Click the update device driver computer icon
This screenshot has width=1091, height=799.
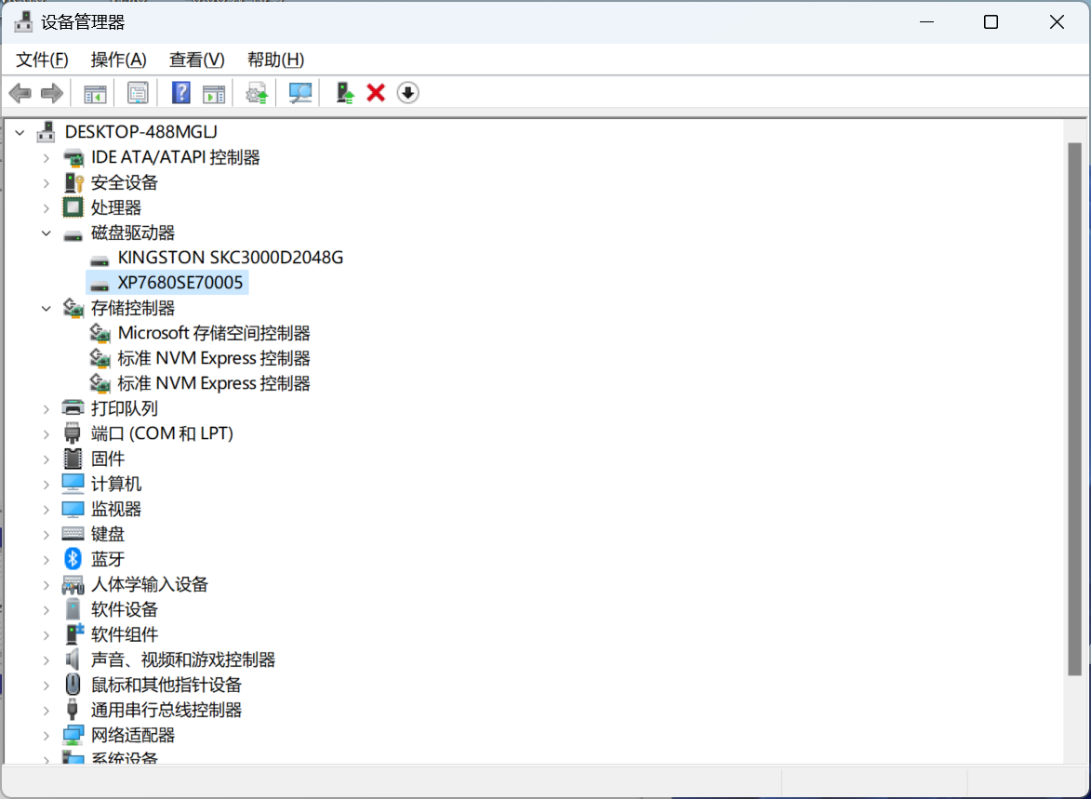coord(344,93)
